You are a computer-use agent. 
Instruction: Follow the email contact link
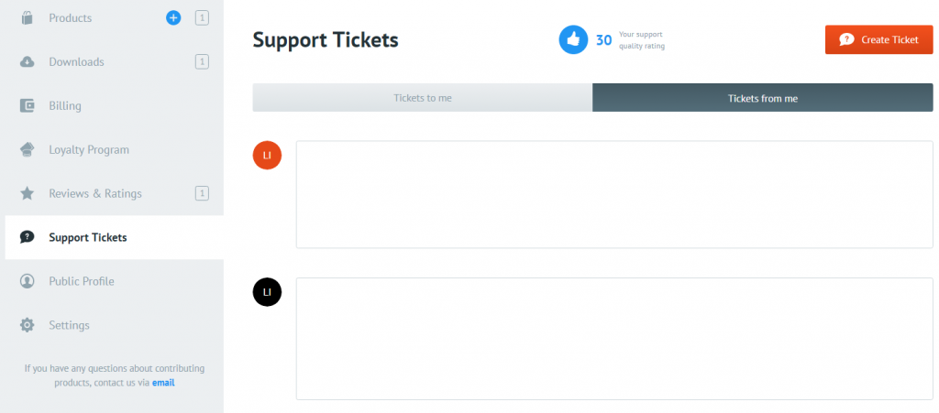[163, 383]
